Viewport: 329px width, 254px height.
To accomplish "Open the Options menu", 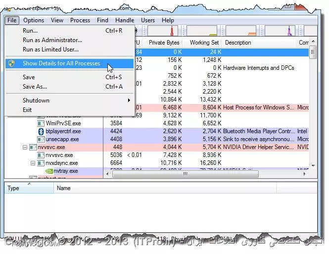I will [34, 20].
